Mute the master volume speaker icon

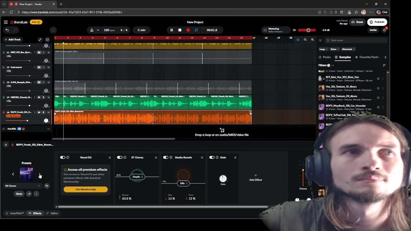pos(294,30)
